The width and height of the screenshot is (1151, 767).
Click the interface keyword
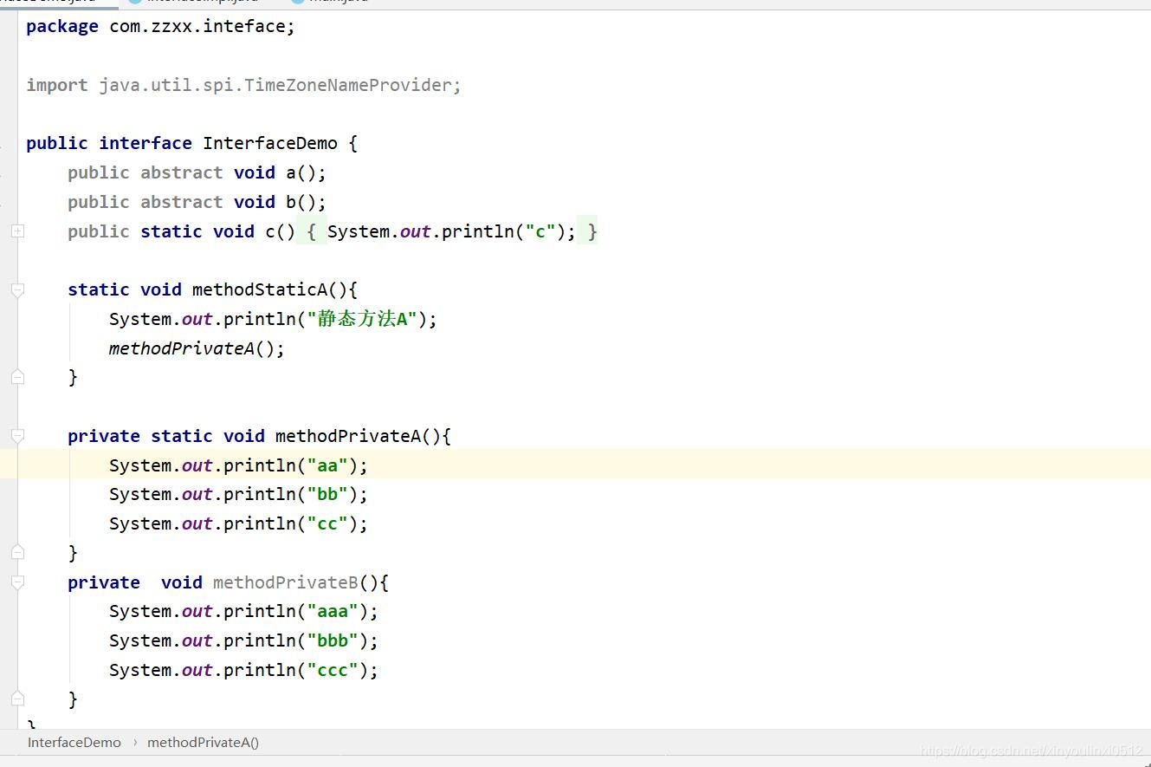[145, 143]
